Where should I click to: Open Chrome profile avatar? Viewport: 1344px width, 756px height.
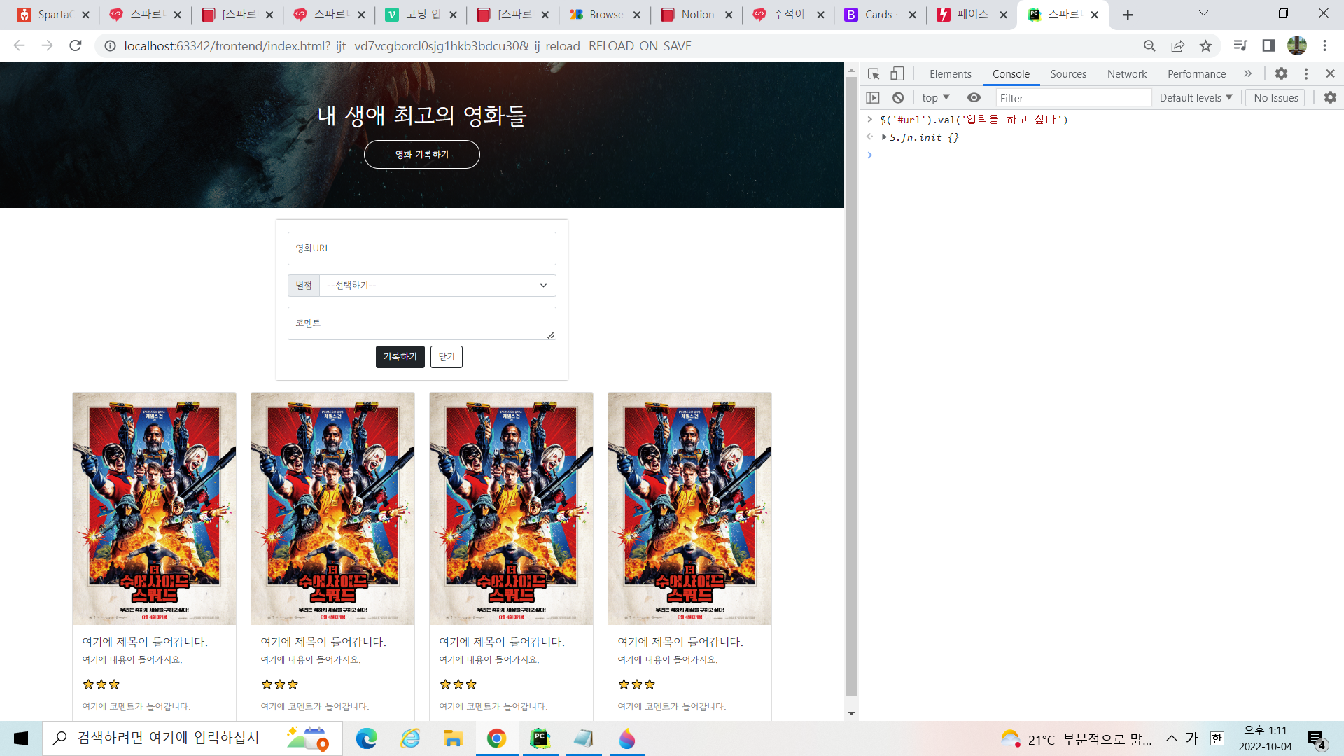coord(1297,45)
